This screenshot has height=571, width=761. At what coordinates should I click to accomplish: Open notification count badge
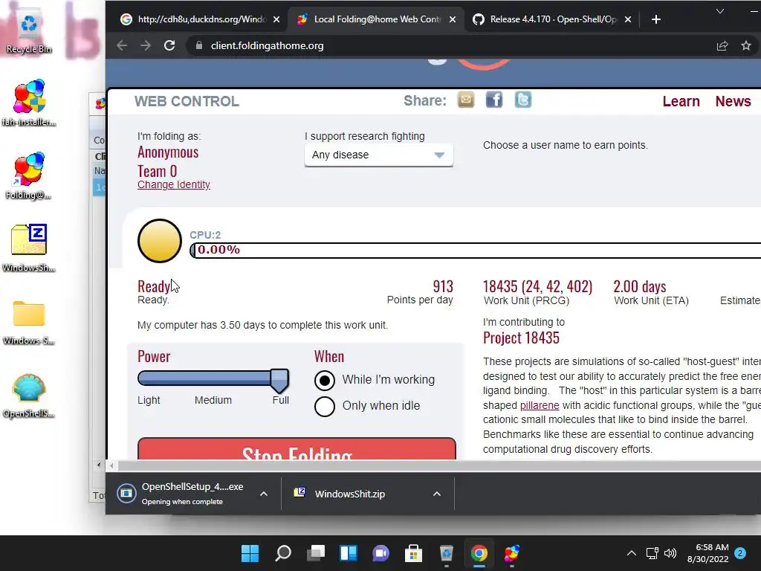click(x=740, y=553)
